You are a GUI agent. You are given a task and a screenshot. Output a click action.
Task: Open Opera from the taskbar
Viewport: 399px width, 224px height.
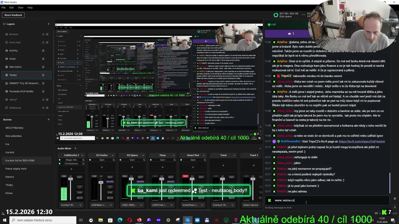(129, 220)
